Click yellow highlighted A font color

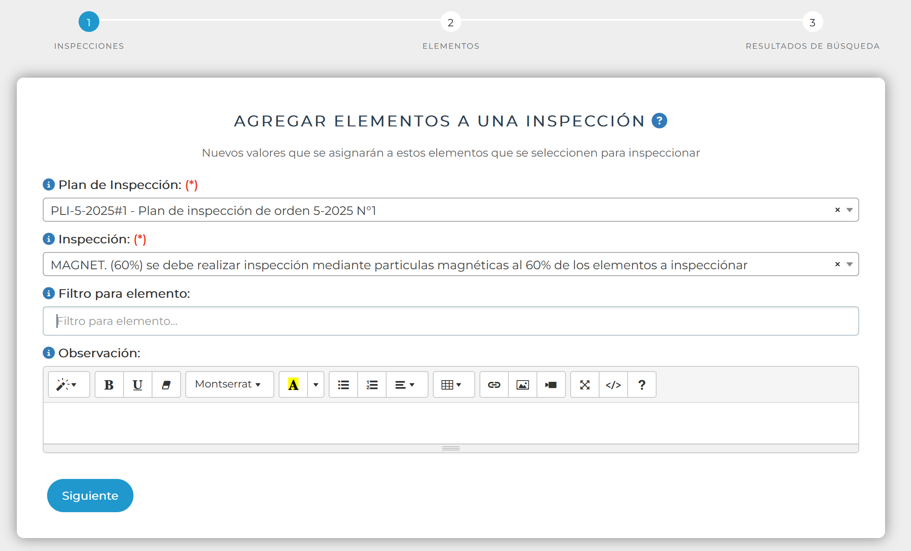coord(293,384)
